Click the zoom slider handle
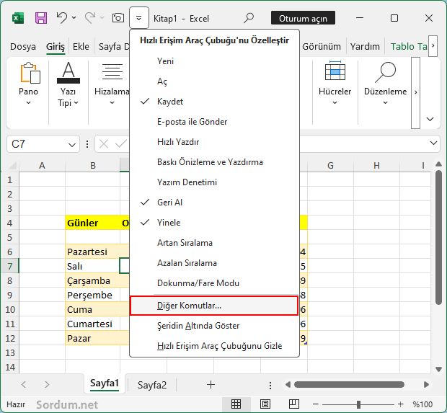The image size is (447, 413). [x=358, y=404]
